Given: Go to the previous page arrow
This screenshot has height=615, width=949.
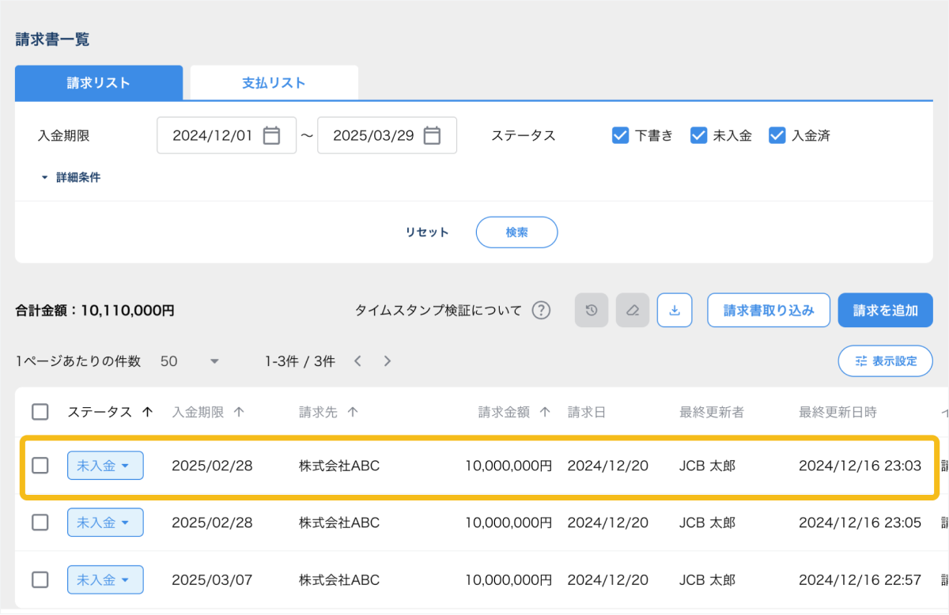Looking at the screenshot, I should pos(357,361).
